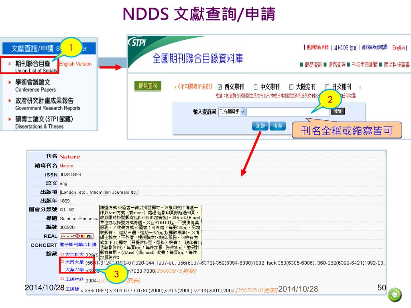Select publication year 1869
This screenshot has width=411, height=308.
tap(65, 201)
